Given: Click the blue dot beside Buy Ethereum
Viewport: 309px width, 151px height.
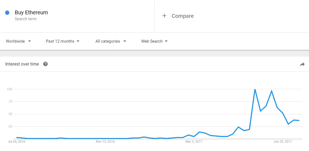Looking at the screenshot, I should tap(7, 13).
